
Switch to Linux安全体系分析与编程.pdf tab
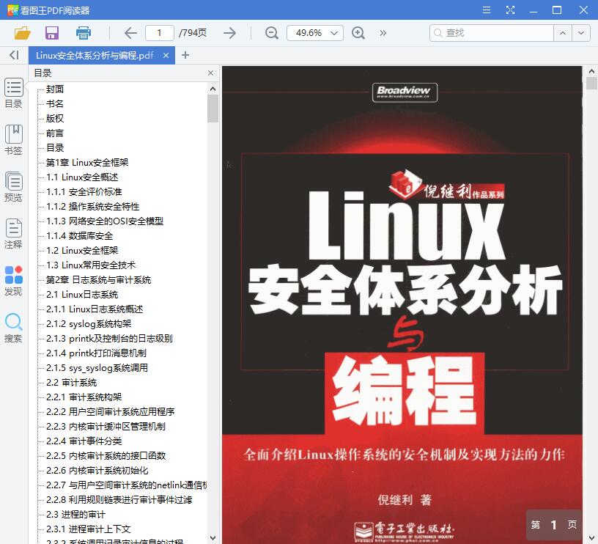click(x=95, y=55)
